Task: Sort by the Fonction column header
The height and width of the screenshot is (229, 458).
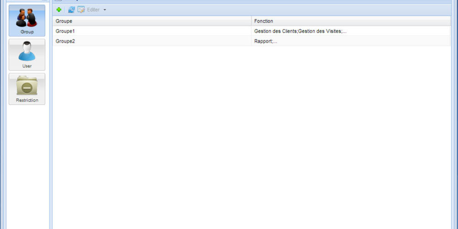Action: [350, 21]
